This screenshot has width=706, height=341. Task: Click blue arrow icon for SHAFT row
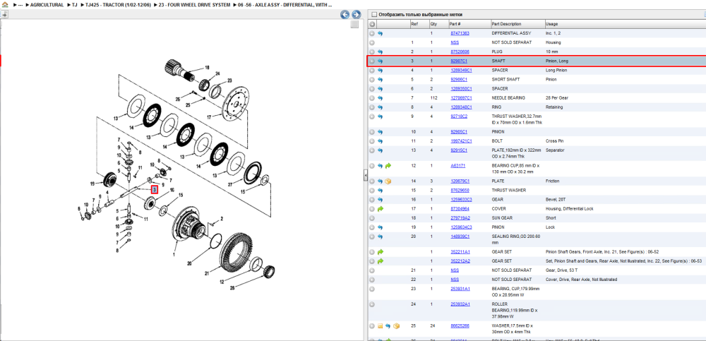380,61
